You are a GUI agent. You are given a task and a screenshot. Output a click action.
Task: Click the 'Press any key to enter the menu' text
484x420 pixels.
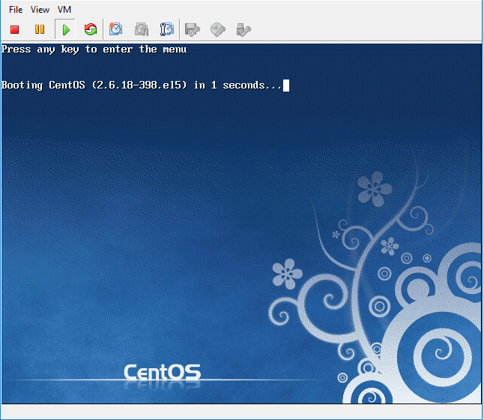tap(94, 49)
